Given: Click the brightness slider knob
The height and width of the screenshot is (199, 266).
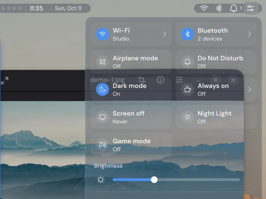Looking at the screenshot, I should tap(154, 180).
